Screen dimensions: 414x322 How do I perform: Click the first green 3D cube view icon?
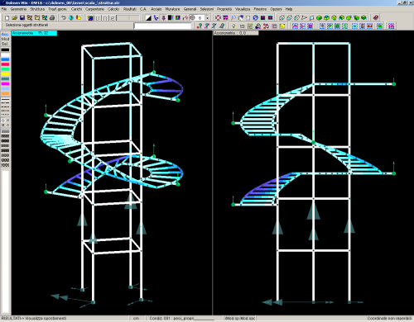[319, 18]
